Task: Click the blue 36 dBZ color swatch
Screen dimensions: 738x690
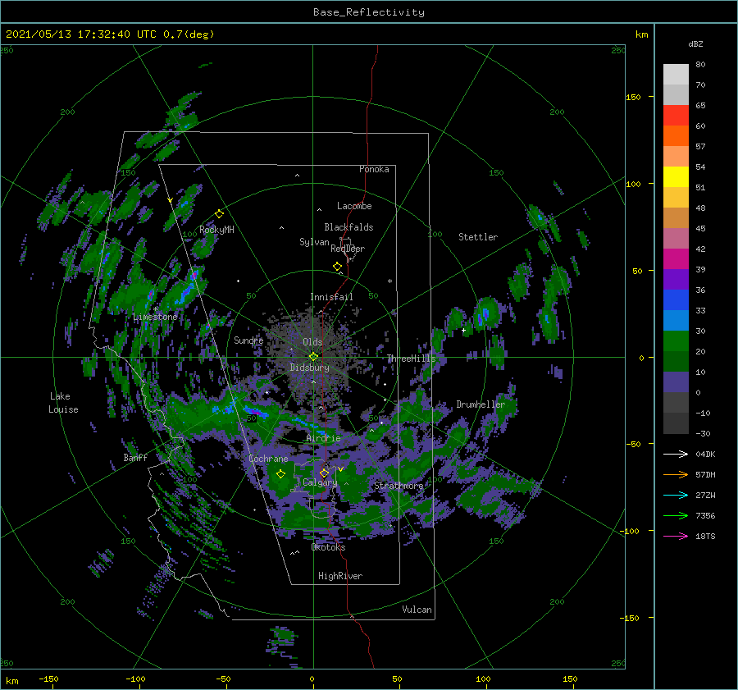Action: (x=676, y=300)
